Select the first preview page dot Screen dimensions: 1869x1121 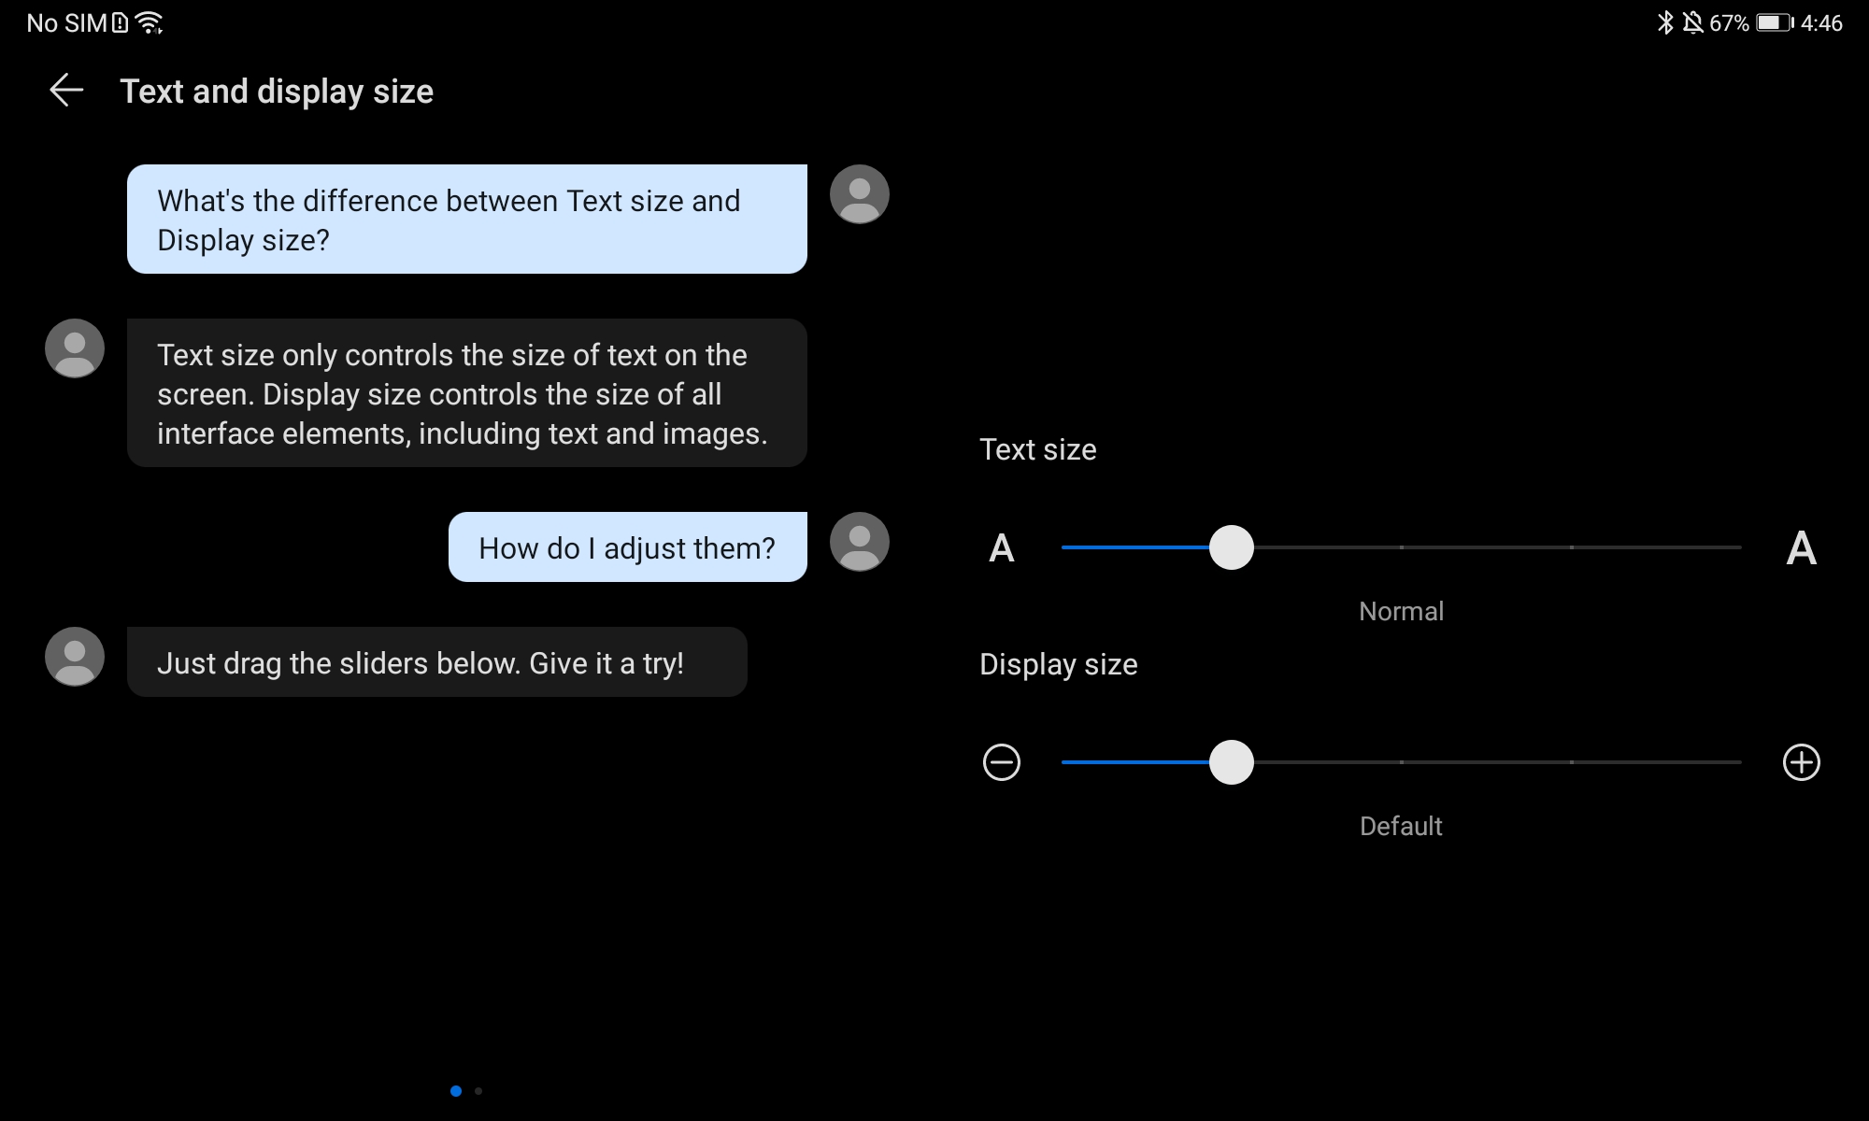456,1091
